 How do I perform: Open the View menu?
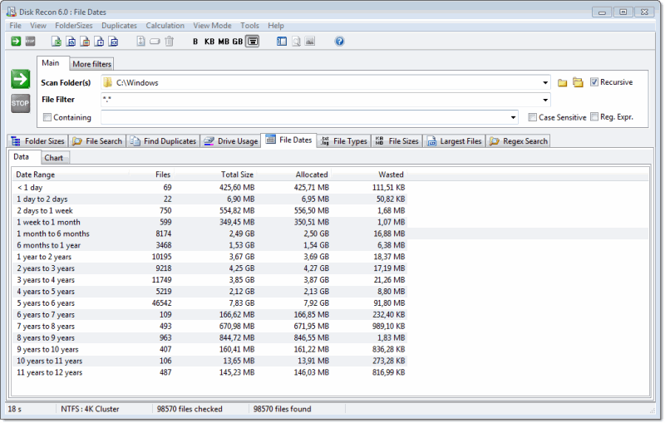37,26
